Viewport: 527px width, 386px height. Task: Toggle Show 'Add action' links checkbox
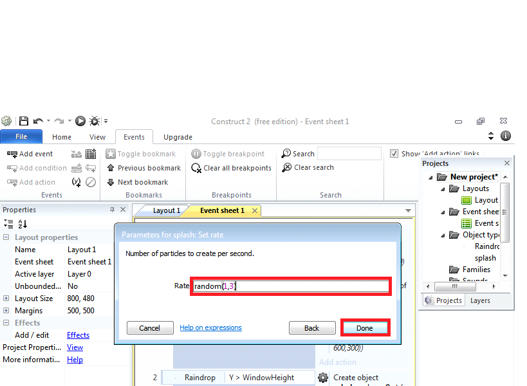point(394,154)
